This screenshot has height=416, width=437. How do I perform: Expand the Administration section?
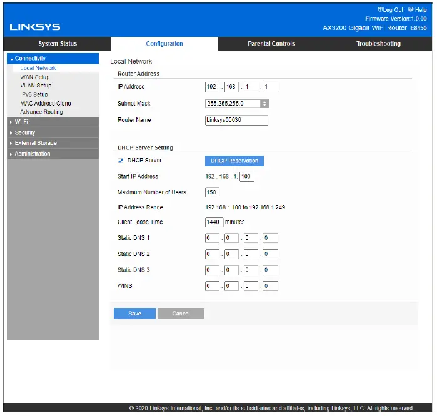53,154
